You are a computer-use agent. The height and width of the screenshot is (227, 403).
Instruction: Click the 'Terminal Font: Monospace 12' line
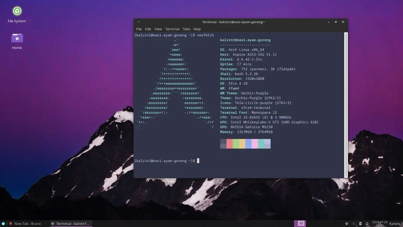click(248, 113)
